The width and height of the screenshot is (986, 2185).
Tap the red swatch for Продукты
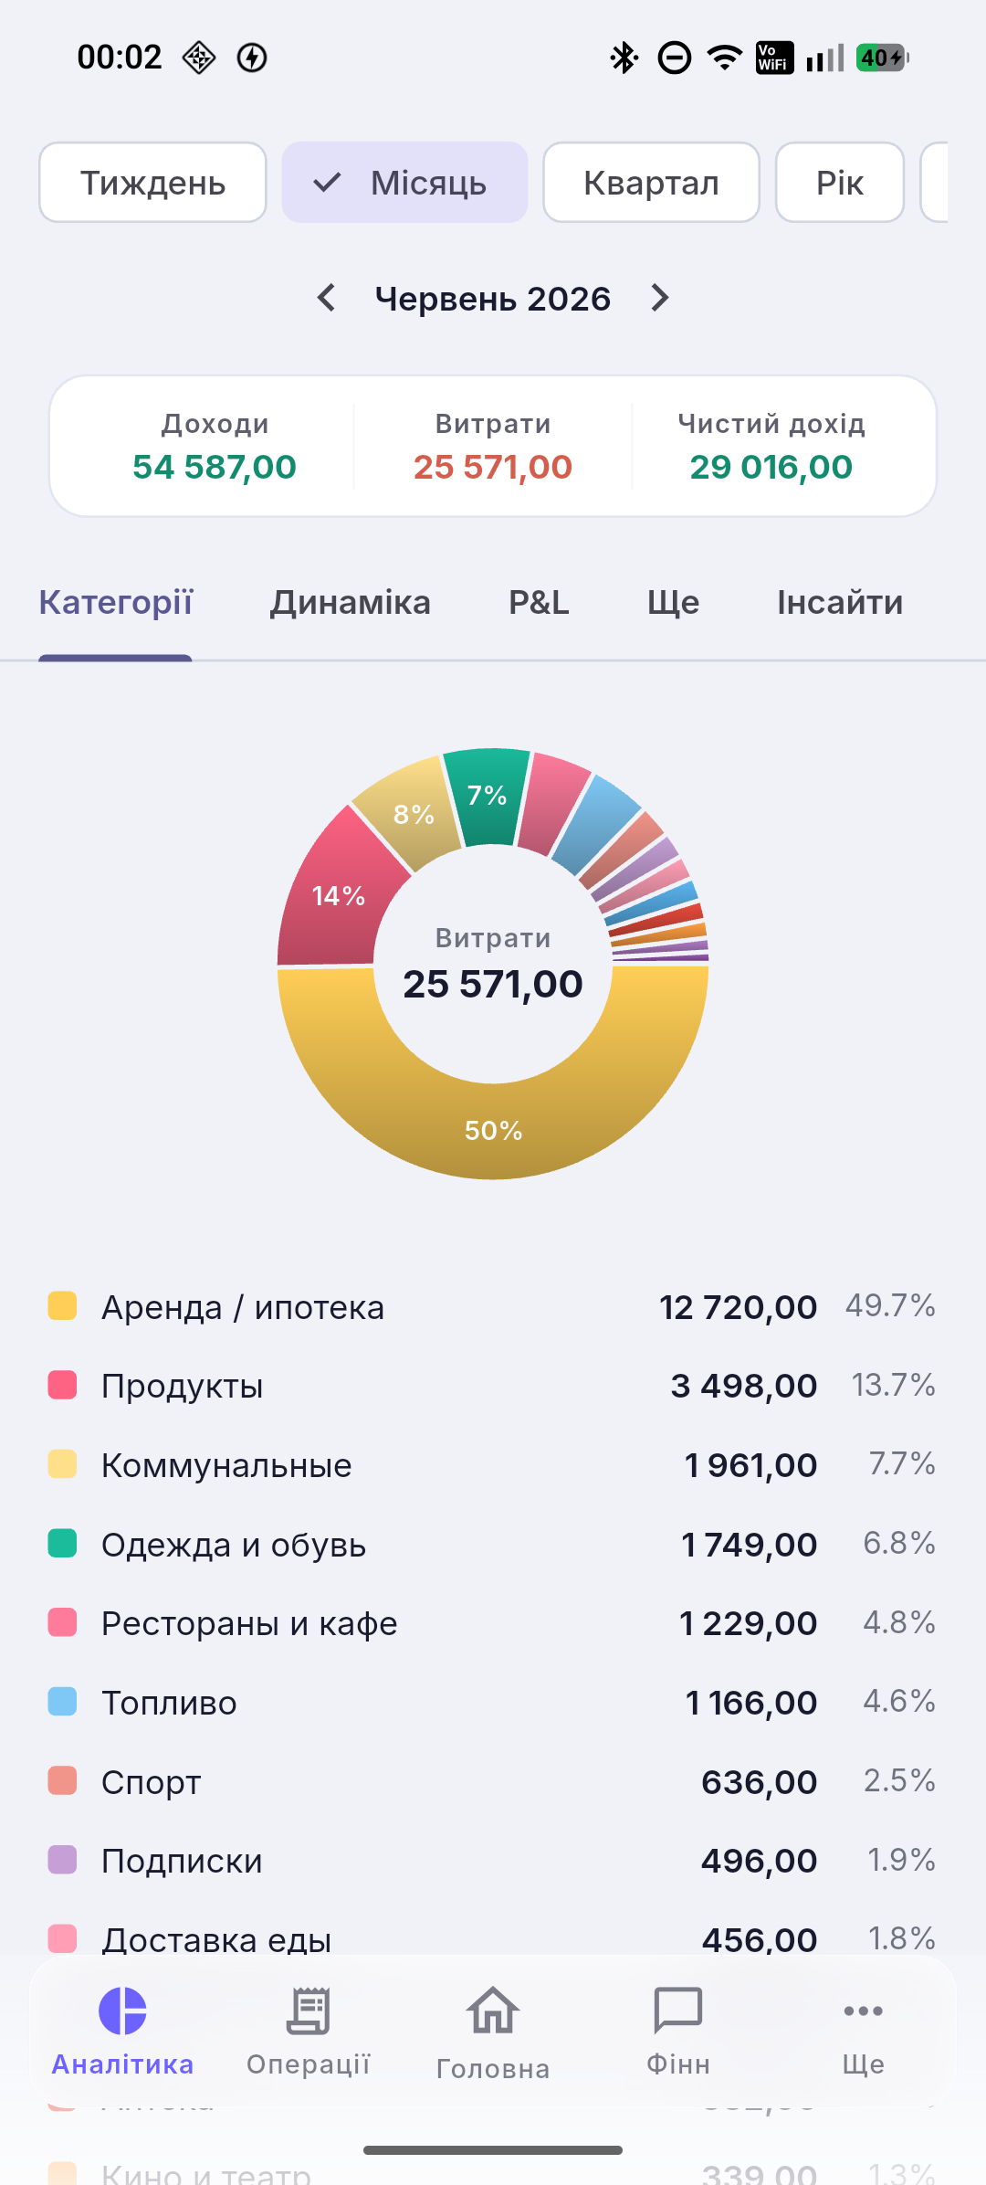[62, 1385]
